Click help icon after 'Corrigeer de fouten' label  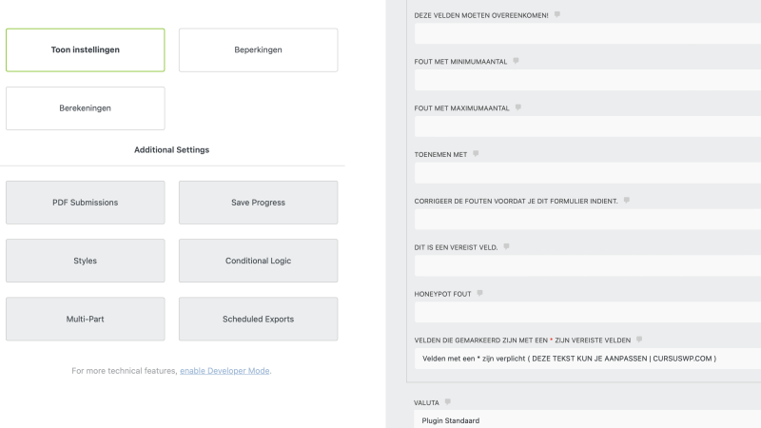(627, 201)
